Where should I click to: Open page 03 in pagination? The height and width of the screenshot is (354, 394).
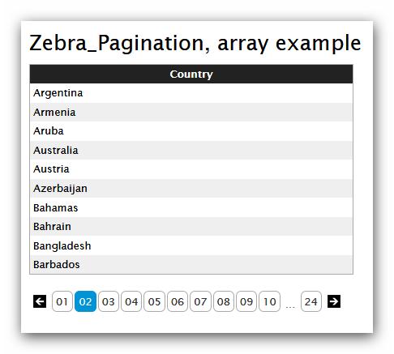(x=109, y=301)
